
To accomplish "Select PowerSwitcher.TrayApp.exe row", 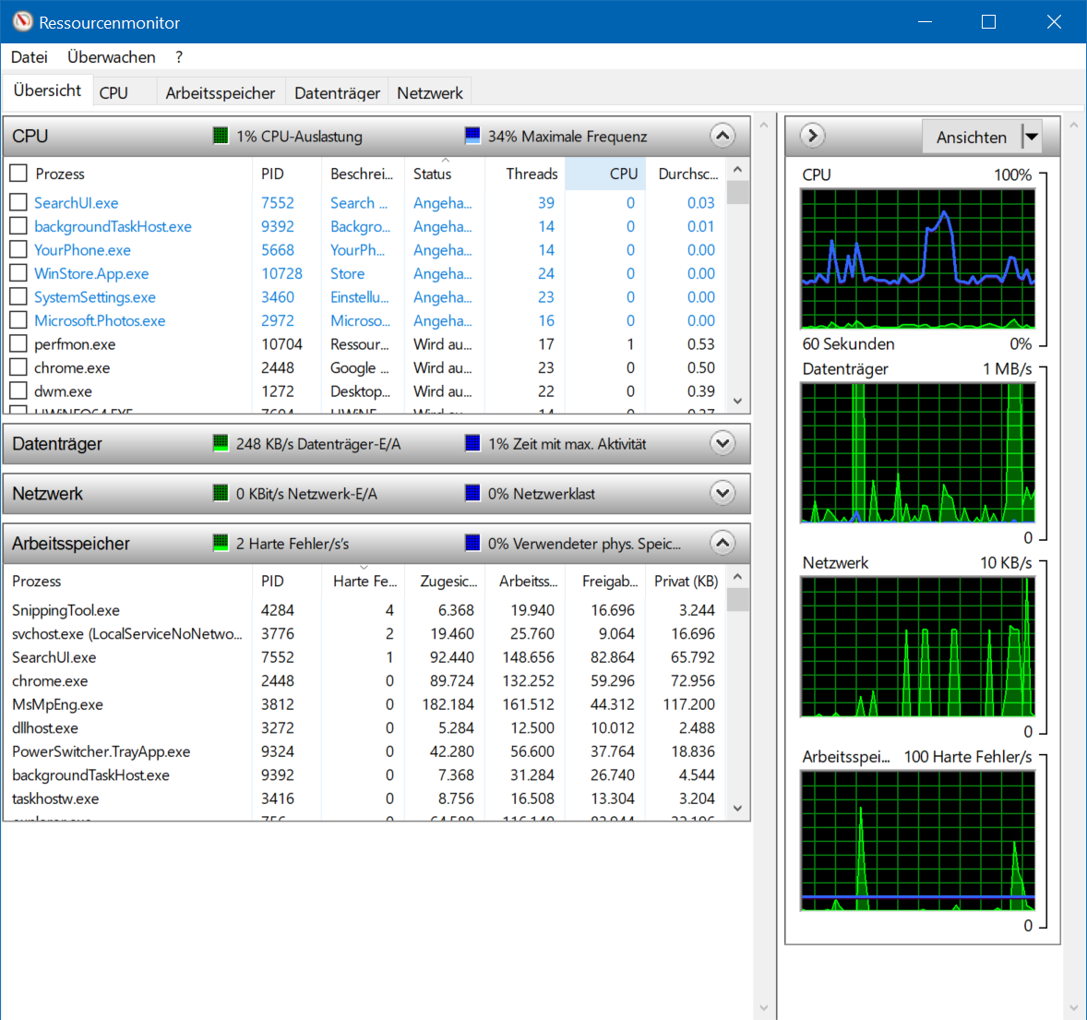I will click(364, 751).
